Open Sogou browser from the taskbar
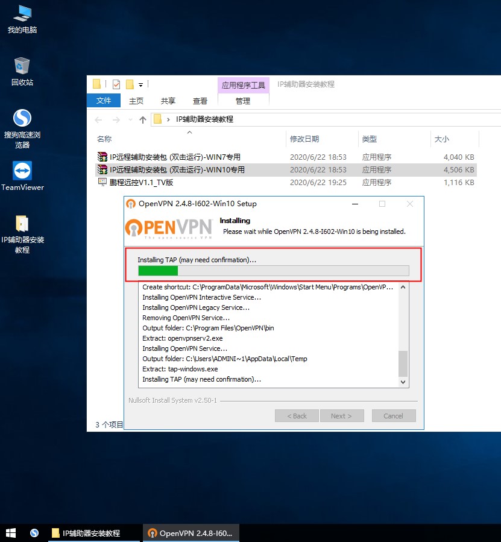The width and height of the screenshot is (501, 542). coord(34,533)
